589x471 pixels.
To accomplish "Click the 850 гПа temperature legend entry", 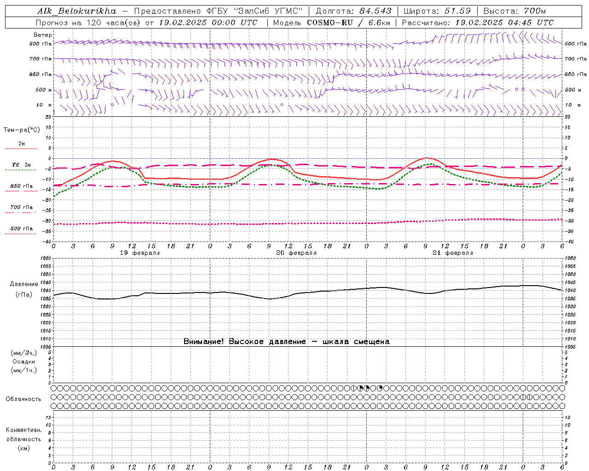I will [22, 186].
